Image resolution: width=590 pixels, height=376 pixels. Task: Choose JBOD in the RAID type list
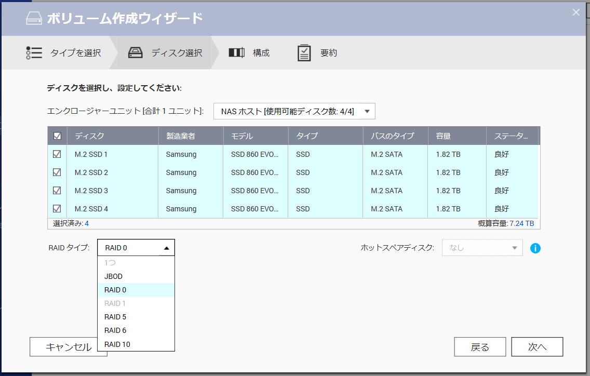tap(113, 276)
